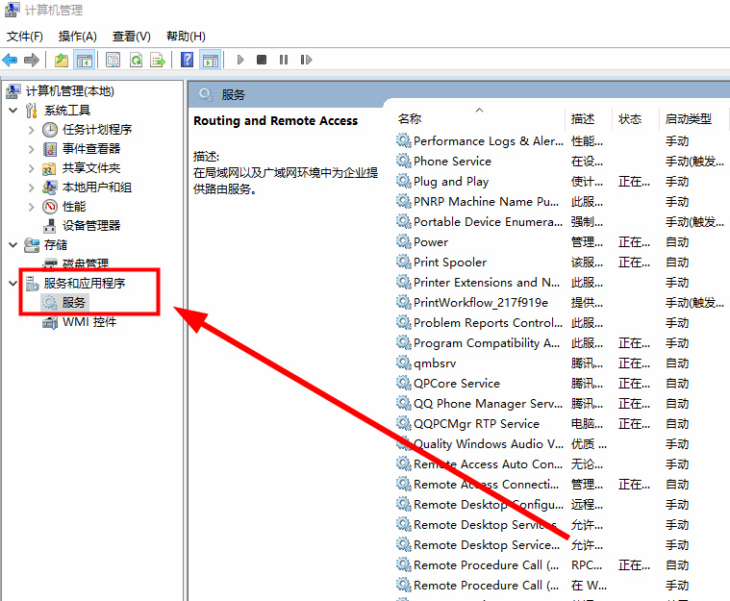Screen dimensions: 730x601
Task: Collapse the 服务和应用程序 tree node
Action: [13, 284]
